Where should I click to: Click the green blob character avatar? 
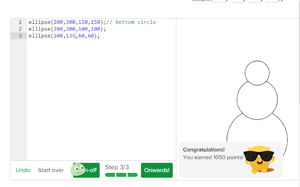click(78, 170)
